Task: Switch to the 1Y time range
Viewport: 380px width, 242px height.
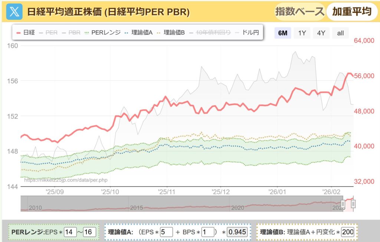Action: tap(302, 33)
